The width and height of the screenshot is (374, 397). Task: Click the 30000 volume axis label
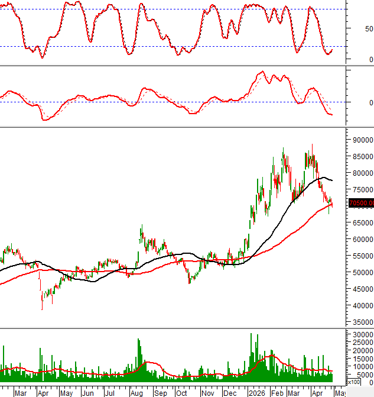coord(363,334)
